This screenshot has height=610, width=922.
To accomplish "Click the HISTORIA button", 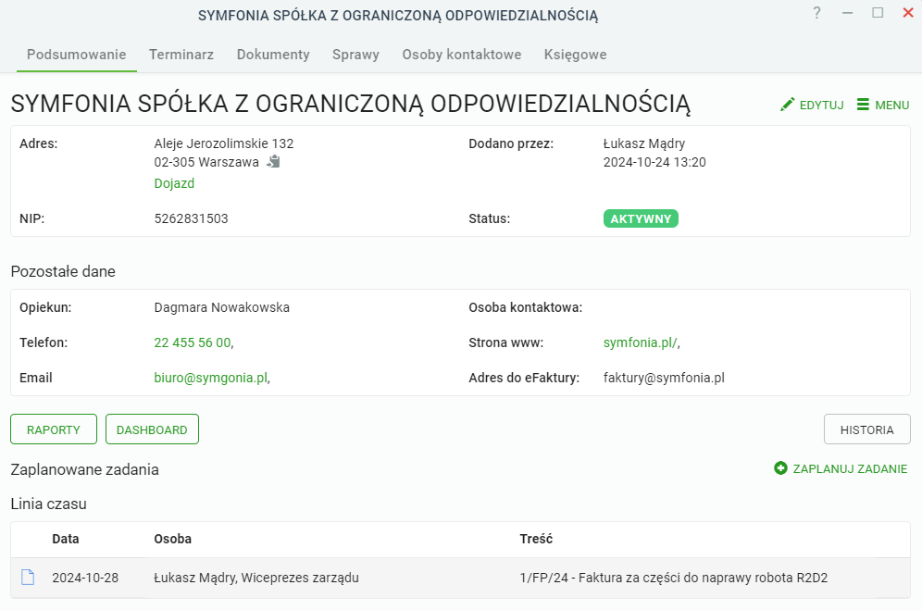I will coord(866,429).
